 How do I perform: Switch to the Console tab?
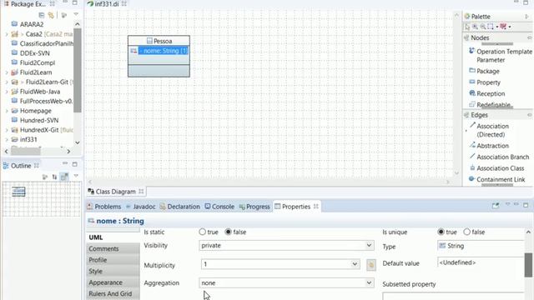pos(219,207)
